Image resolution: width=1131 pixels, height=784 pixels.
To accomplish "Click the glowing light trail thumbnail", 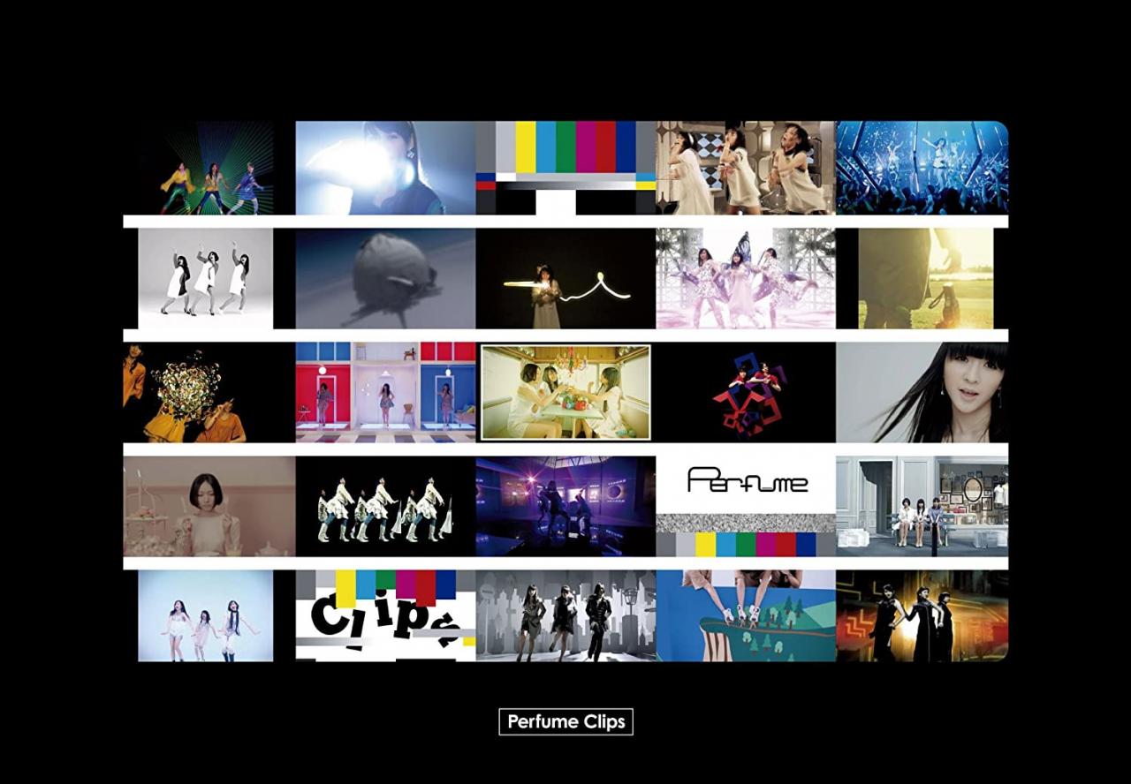I will pyautogui.click(x=565, y=278).
